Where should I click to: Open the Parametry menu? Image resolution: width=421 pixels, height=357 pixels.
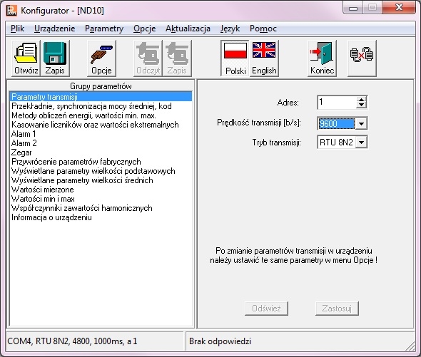point(104,29)
